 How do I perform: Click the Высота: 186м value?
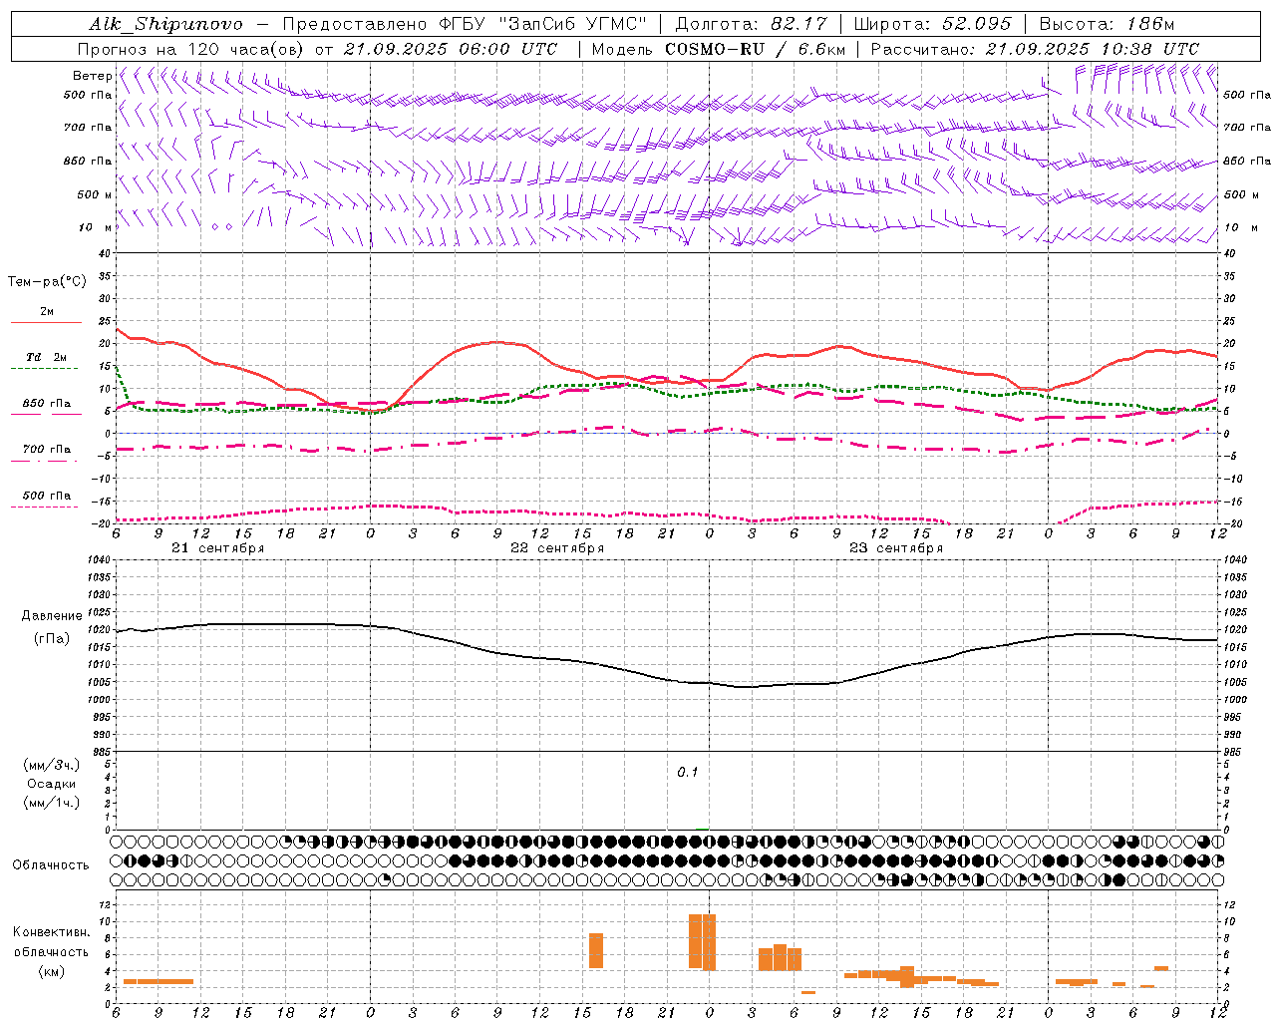1107,24
